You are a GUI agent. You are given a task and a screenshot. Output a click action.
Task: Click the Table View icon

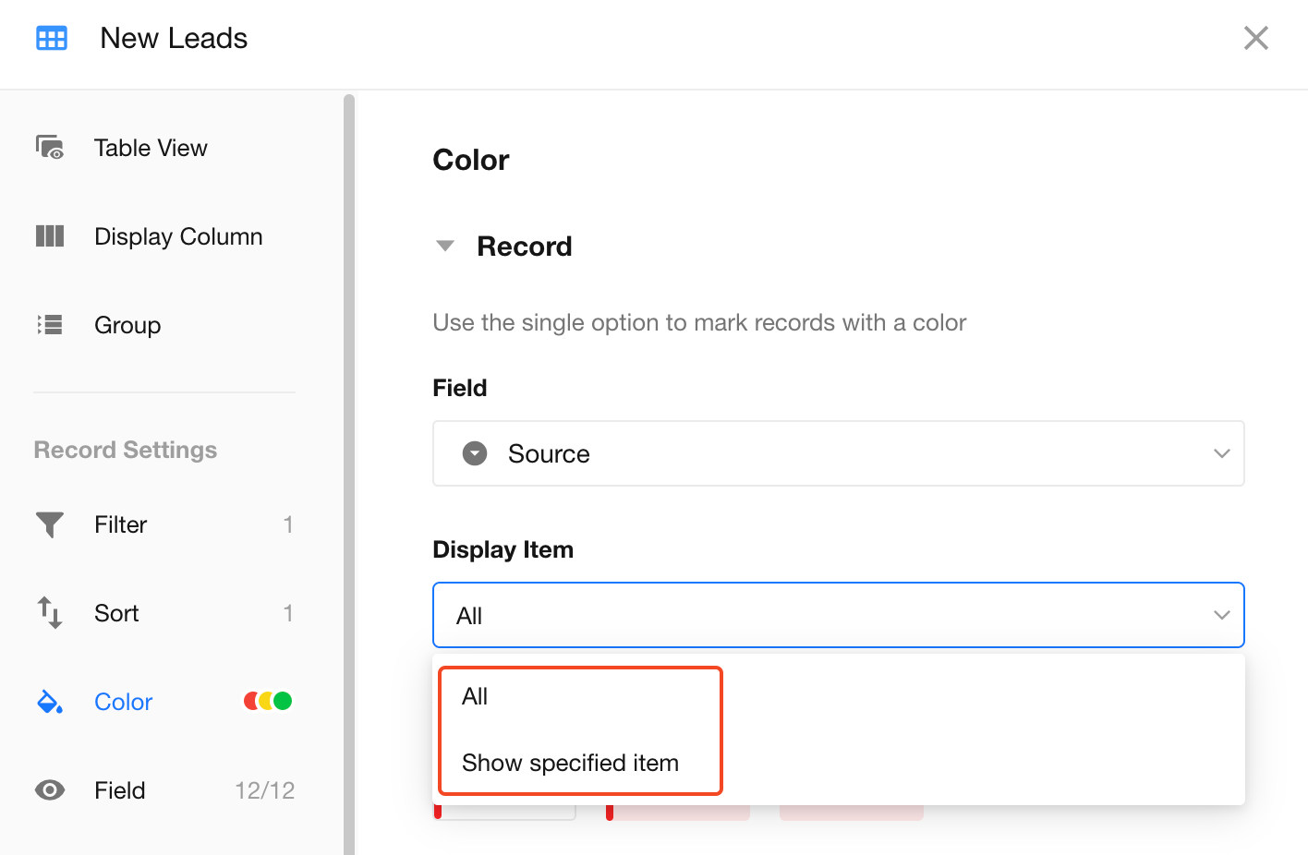50,148
